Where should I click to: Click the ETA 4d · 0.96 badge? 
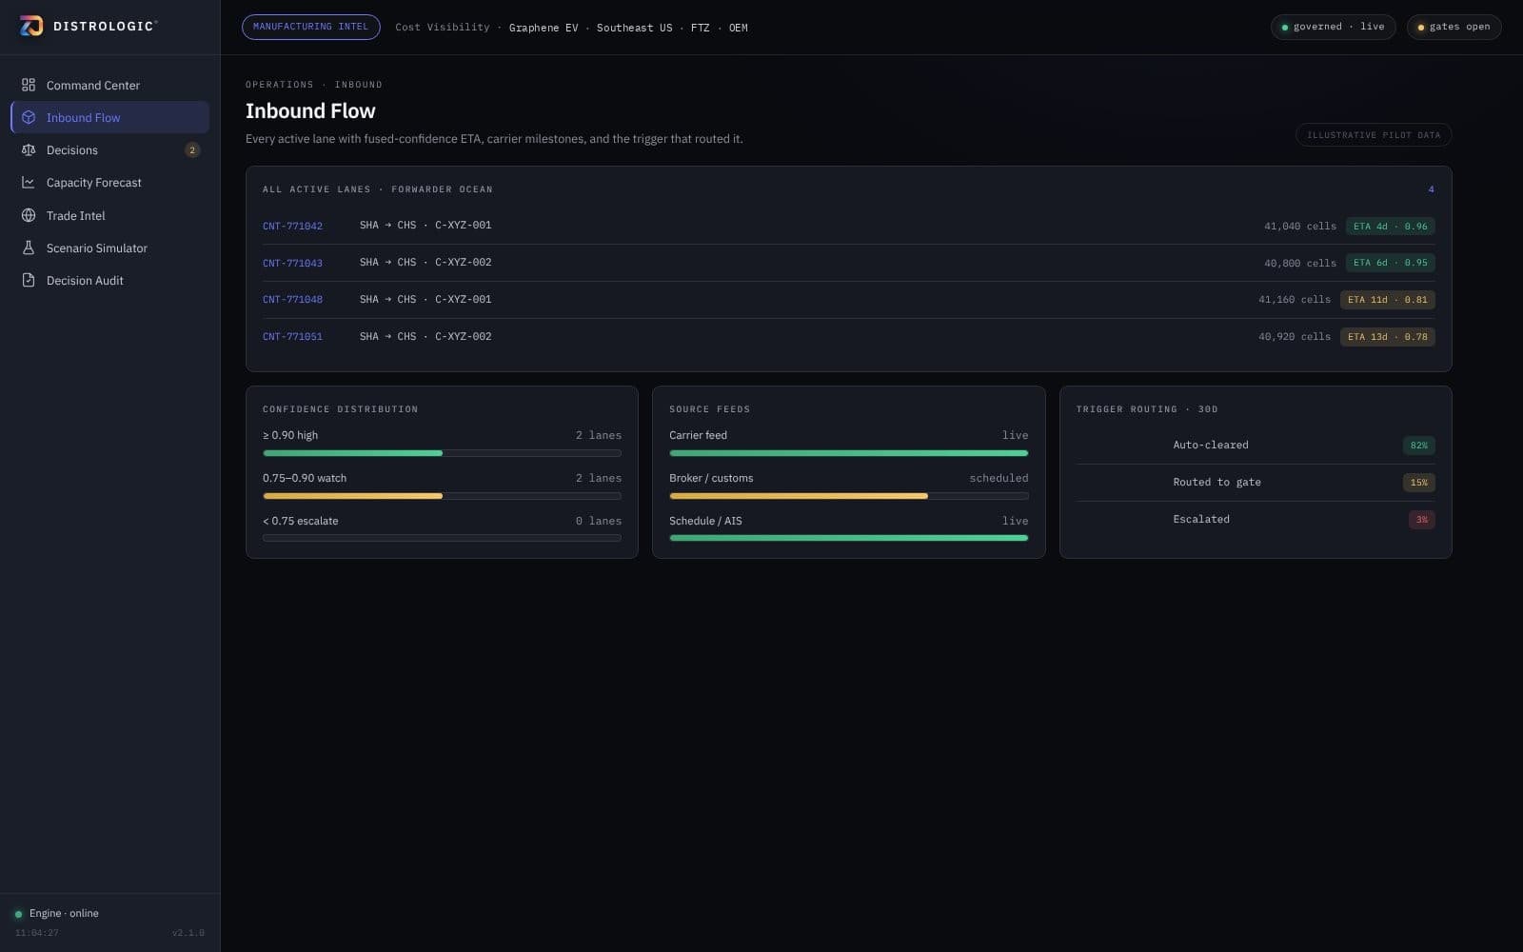(x=1390, y=227)
